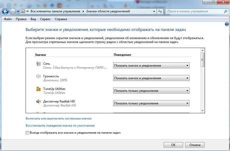Open the Справка menu
Image resolution: width=230 pixels, height=151 pixels.
(61, 19)
